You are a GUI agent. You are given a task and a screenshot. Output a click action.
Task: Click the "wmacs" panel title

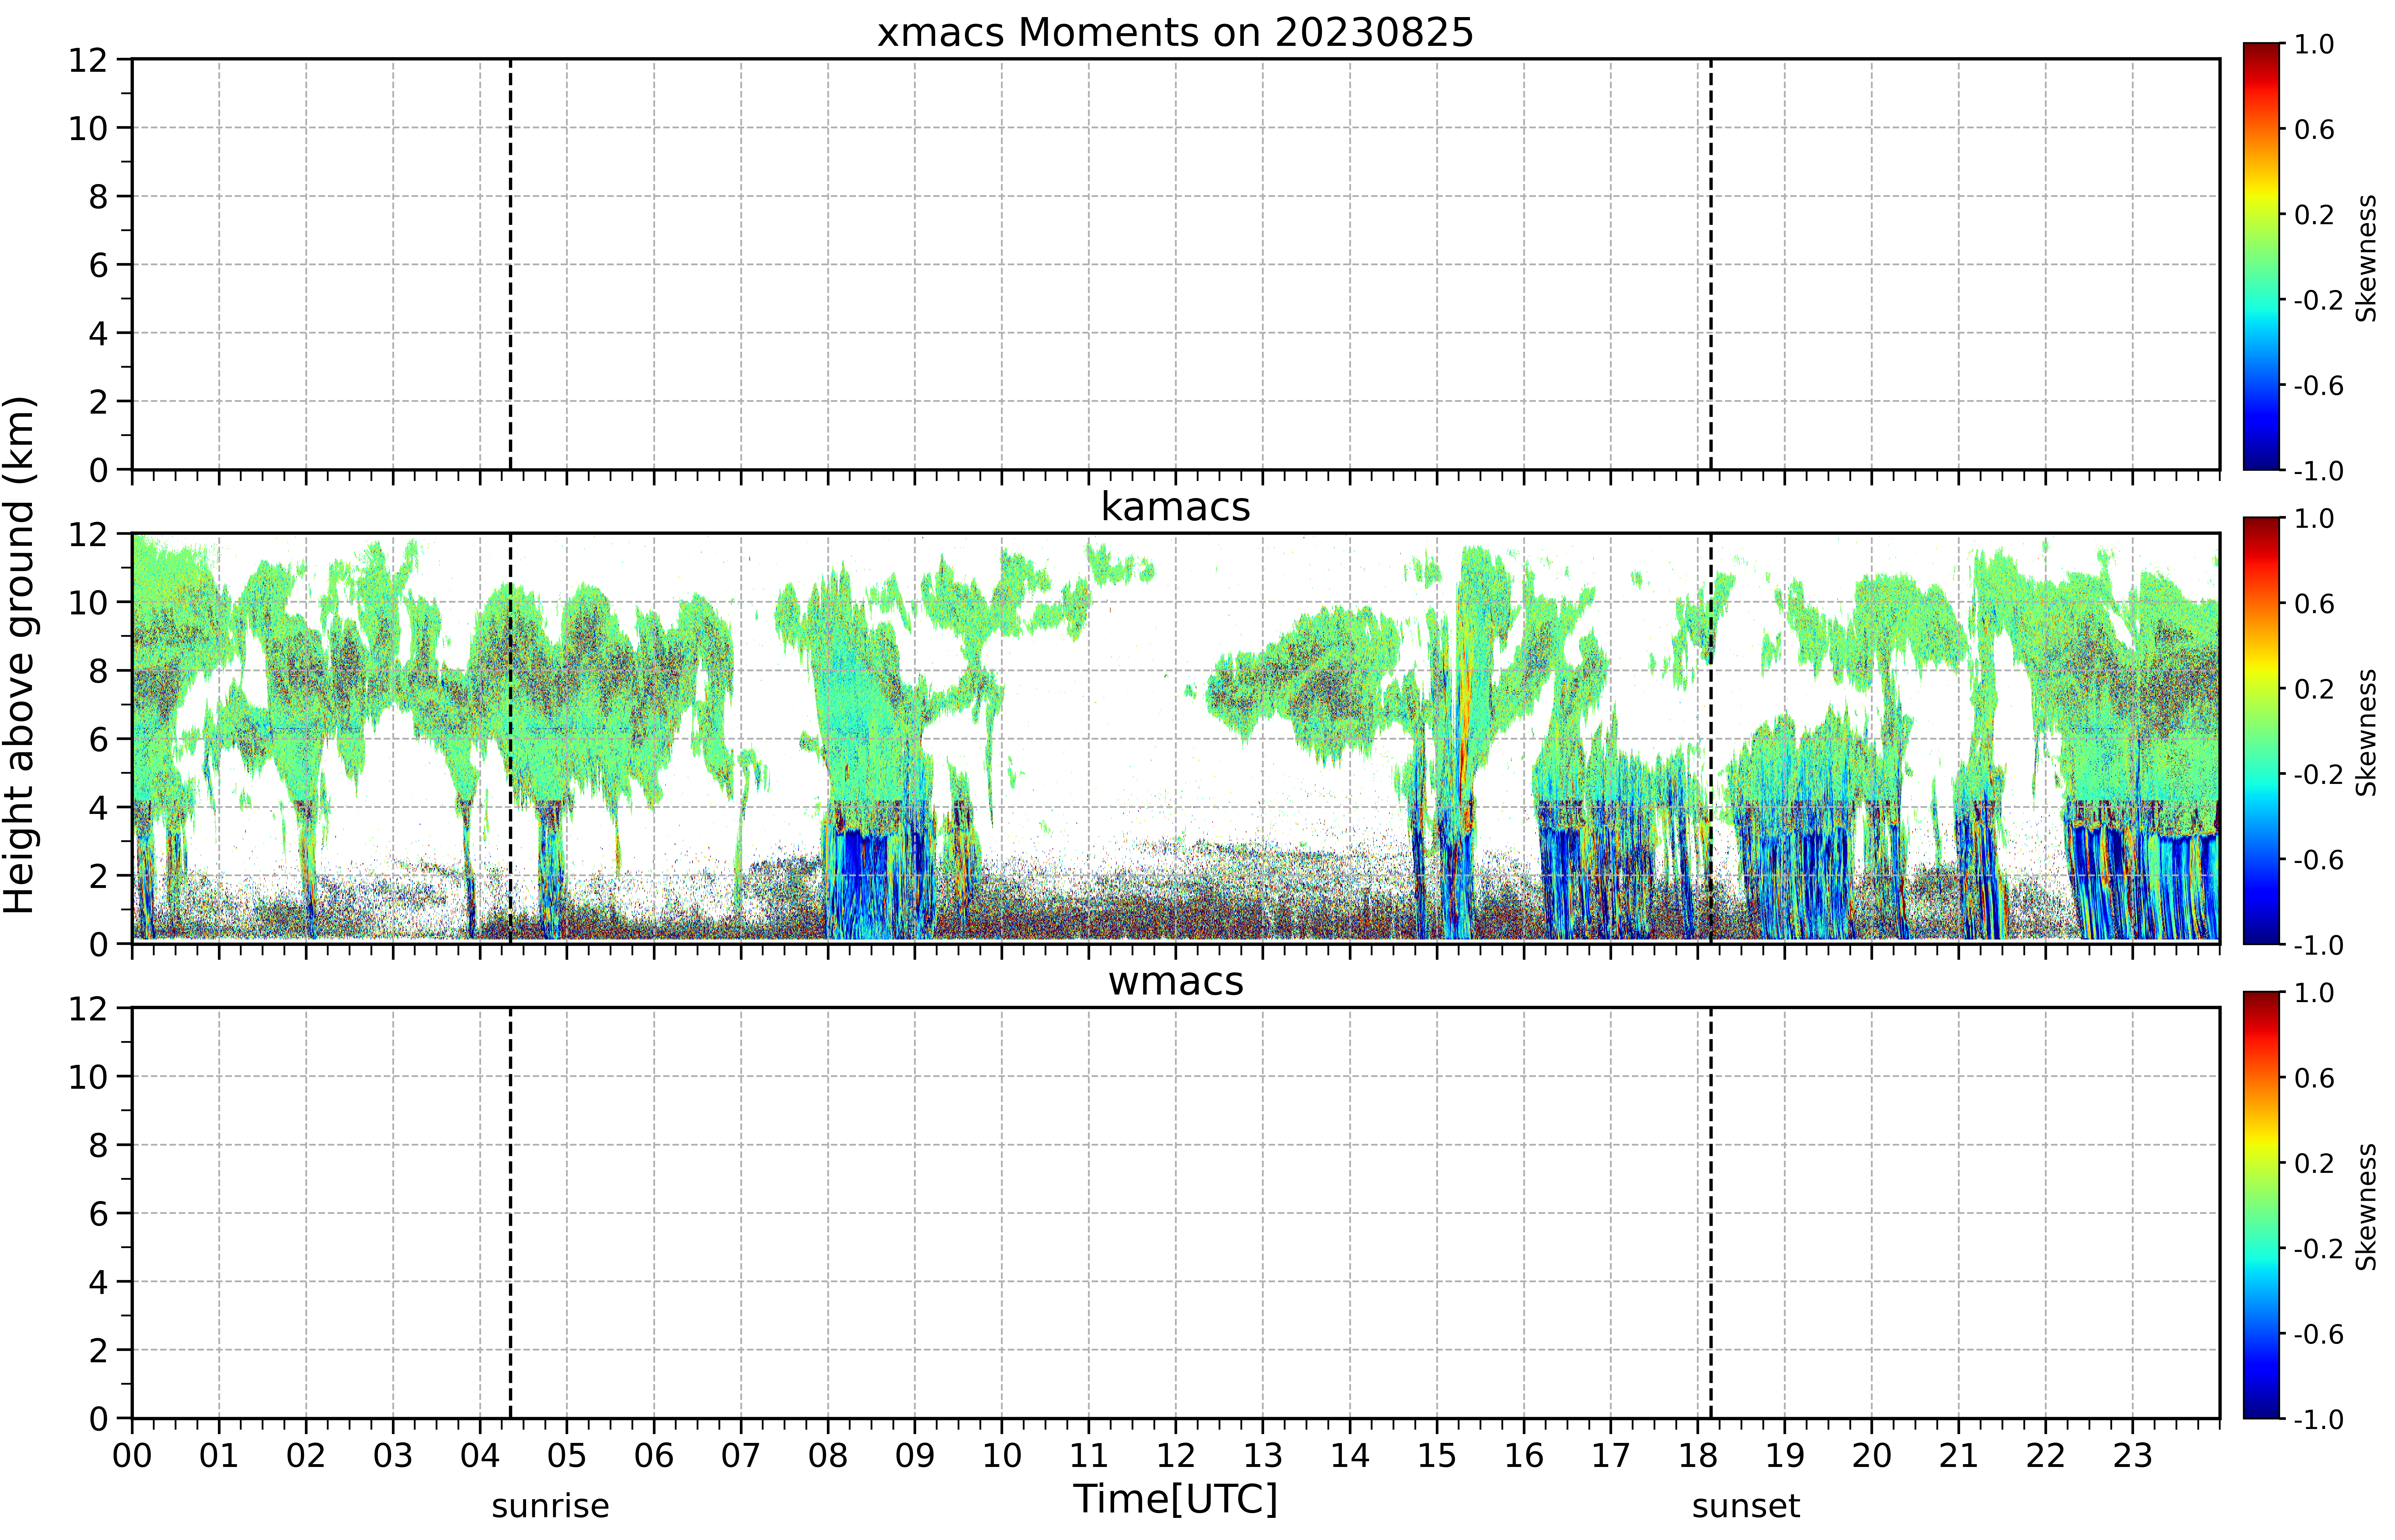point(1176,982)
